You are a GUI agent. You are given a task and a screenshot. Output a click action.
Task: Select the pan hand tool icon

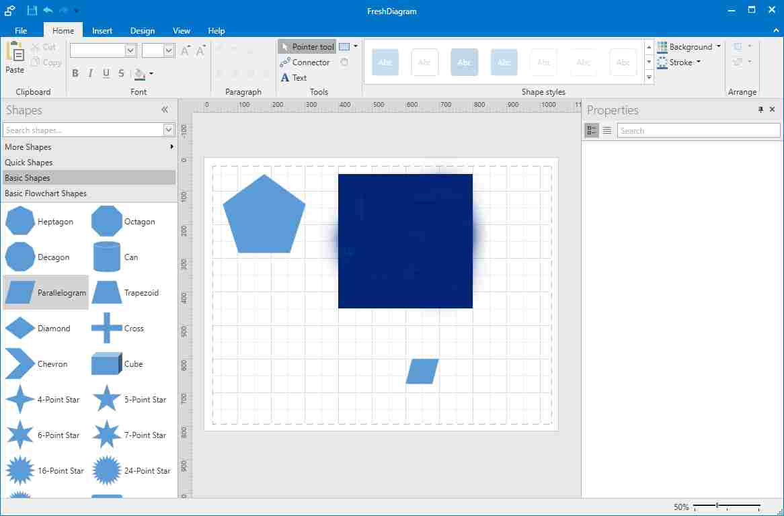point(344,62)
